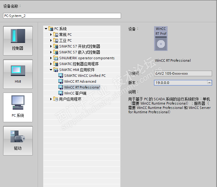Collapse the PC 系统 root tree node
This screenshot has height=187, width=217.
(x=46, y=29)
